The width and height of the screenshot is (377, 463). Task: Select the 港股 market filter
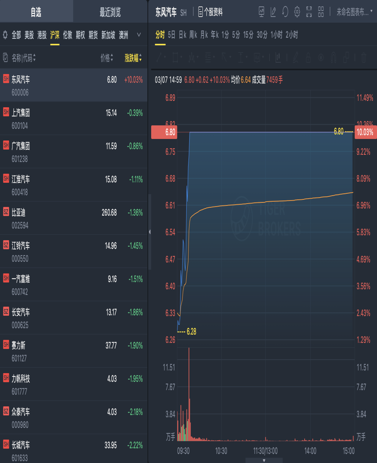tap(42, 35)
